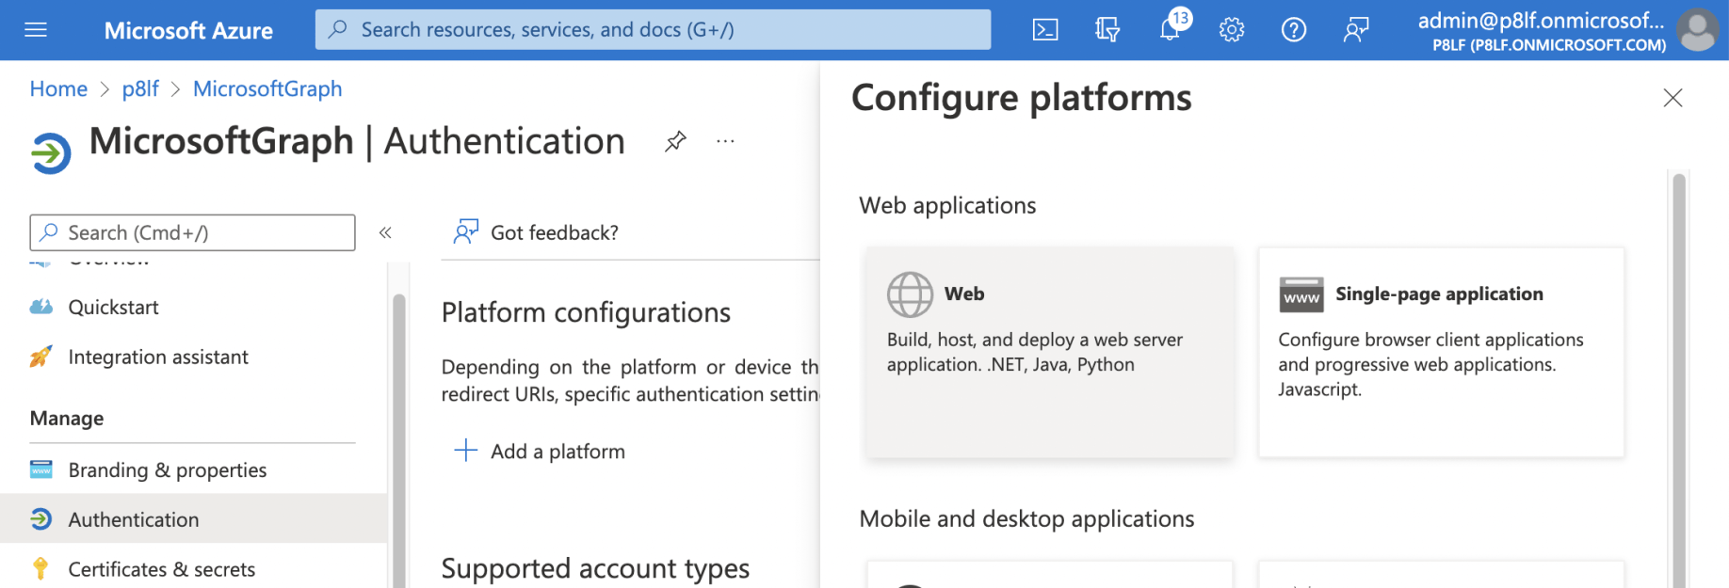Select Branding & properties menu item
This screenshot has height=588, width=1729.
167,469
